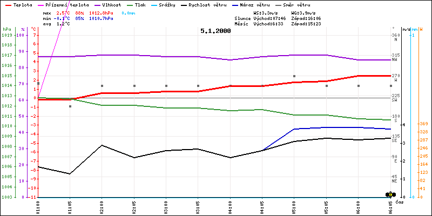Click the chart date title 5.1.2000
The width and height of the screenshot is (432, 216).
pos(215,31)
